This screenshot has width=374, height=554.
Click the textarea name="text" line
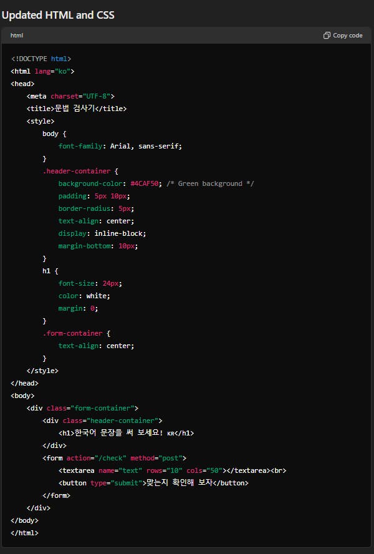click(172, 470)
